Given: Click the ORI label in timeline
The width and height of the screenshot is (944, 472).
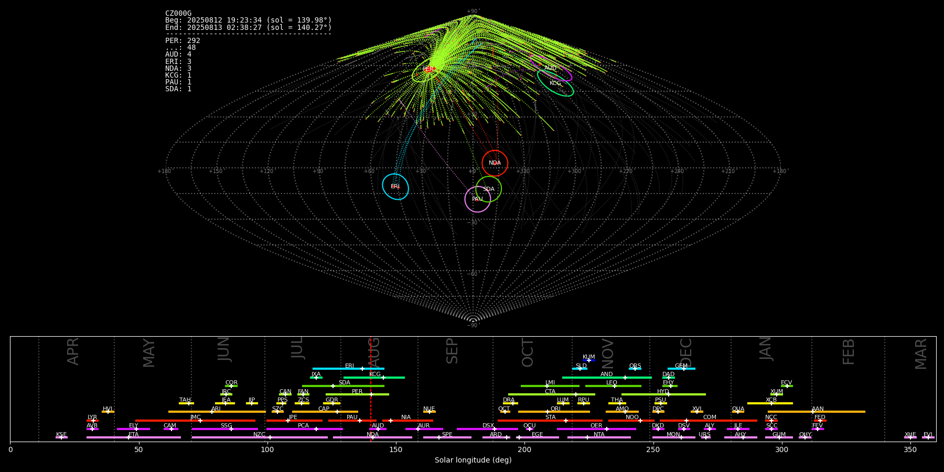Looking at the screenshot, I should click(x=555, y=409).
